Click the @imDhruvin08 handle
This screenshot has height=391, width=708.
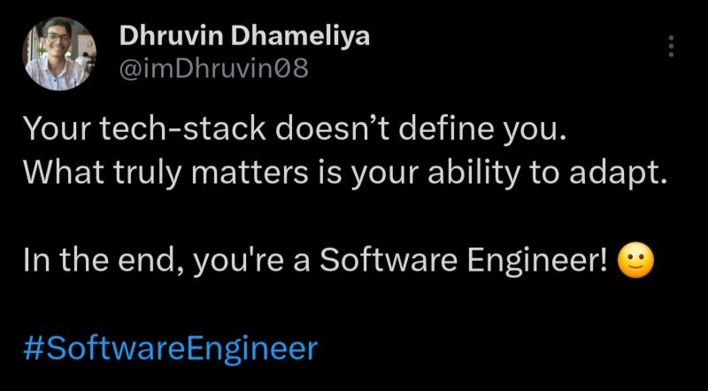(214, 68)
